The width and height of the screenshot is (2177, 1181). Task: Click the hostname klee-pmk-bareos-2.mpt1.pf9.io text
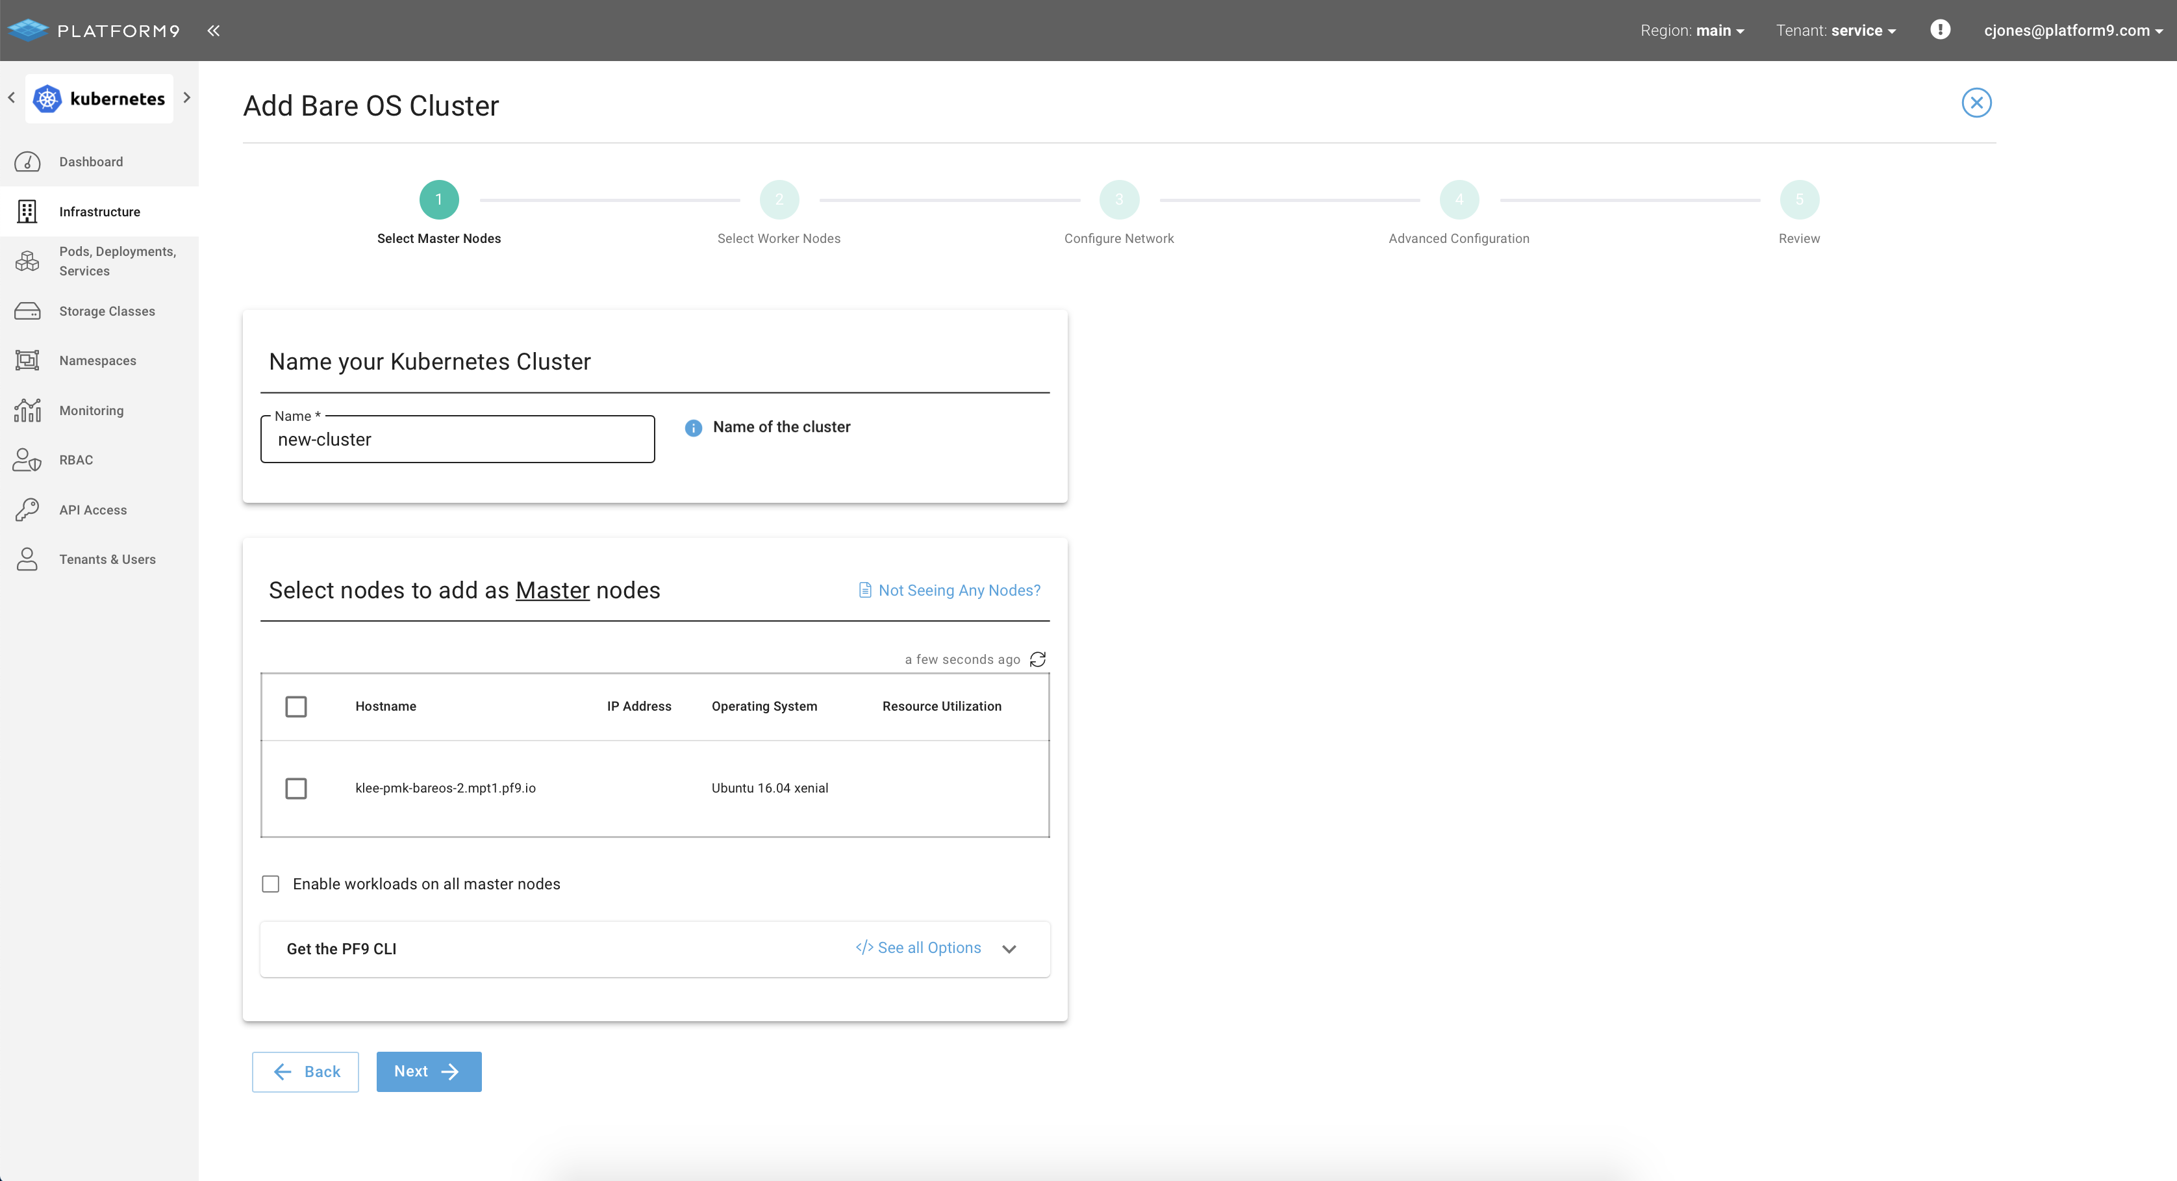click(446, 789)
